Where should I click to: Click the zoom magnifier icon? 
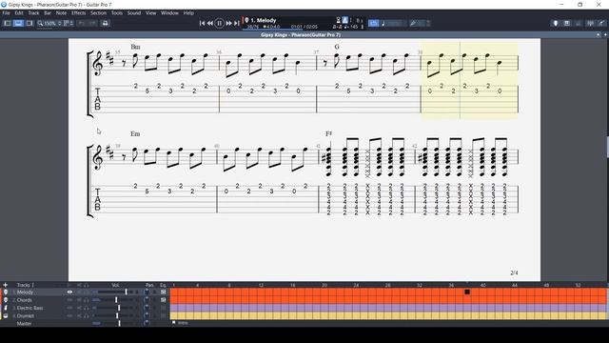tap(40, 23)
